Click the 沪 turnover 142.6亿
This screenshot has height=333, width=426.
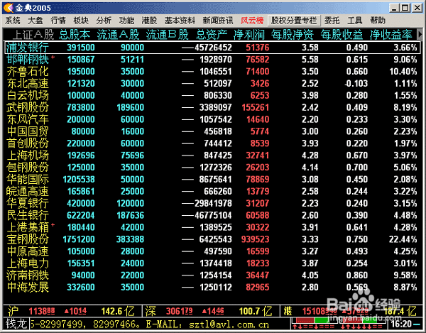coord(118,311)
